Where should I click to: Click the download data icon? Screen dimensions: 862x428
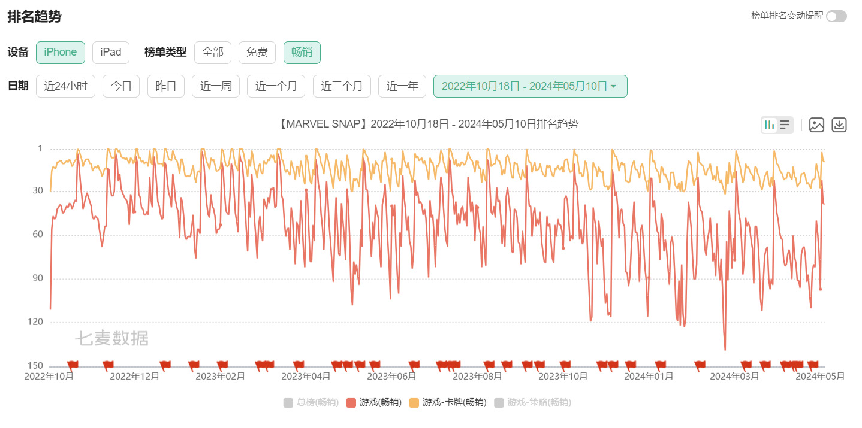tap(839, 125)
